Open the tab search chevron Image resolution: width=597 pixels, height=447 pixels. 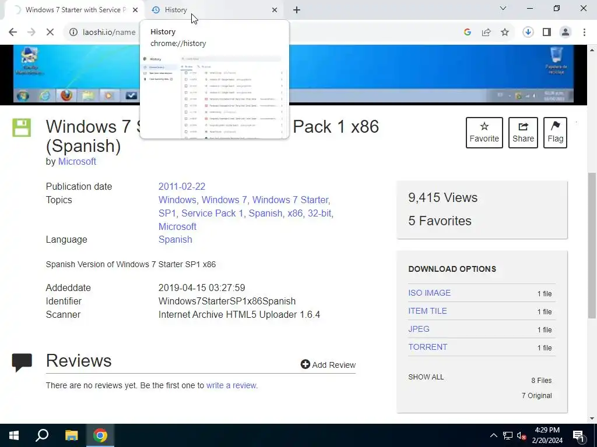[503, 8]
